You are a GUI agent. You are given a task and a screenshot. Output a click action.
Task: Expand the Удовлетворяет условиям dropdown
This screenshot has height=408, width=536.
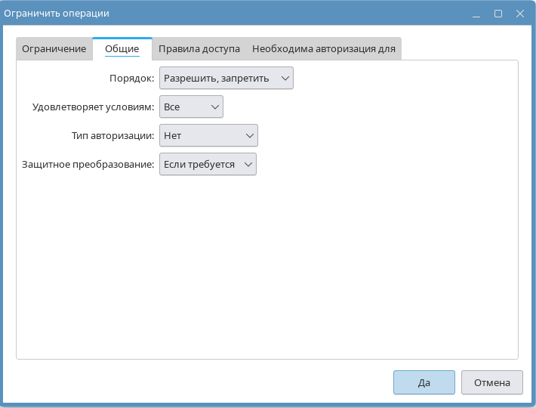coord(191,107)
